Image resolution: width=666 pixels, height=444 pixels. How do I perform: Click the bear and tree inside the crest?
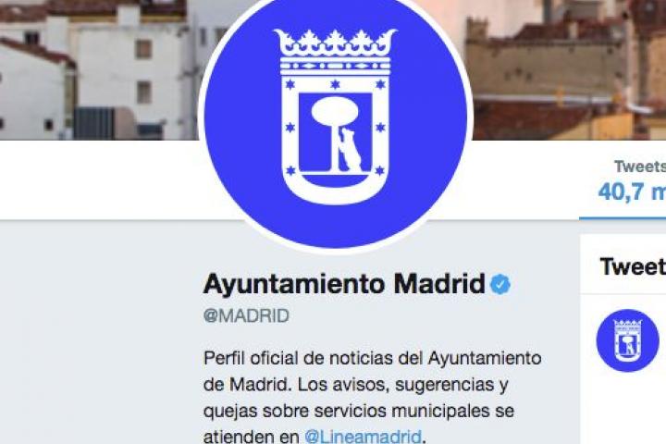click(337, 134)
